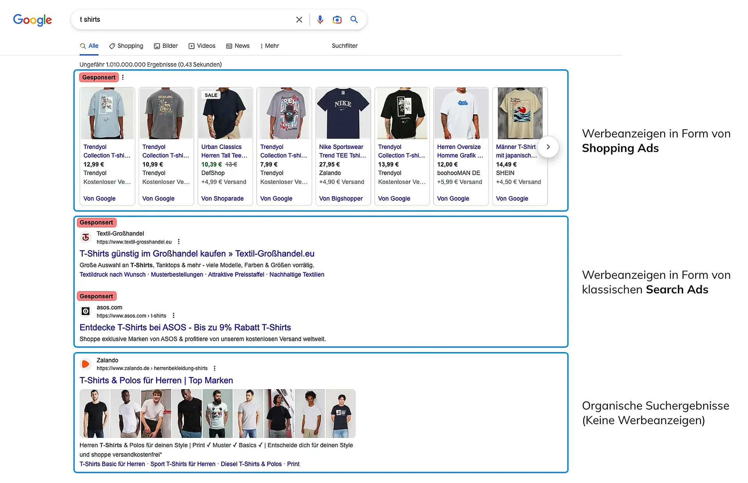This screenshot has height=483, width=748.
Task: Expand more shopping ads with the right arrow
Action: coord(548,147)
